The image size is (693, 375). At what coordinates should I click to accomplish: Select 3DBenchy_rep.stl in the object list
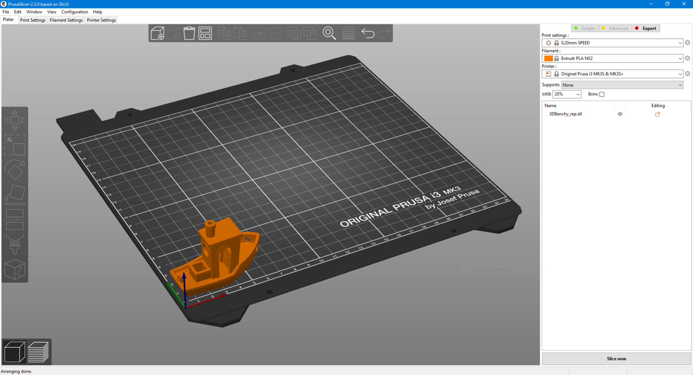point(565,114)
